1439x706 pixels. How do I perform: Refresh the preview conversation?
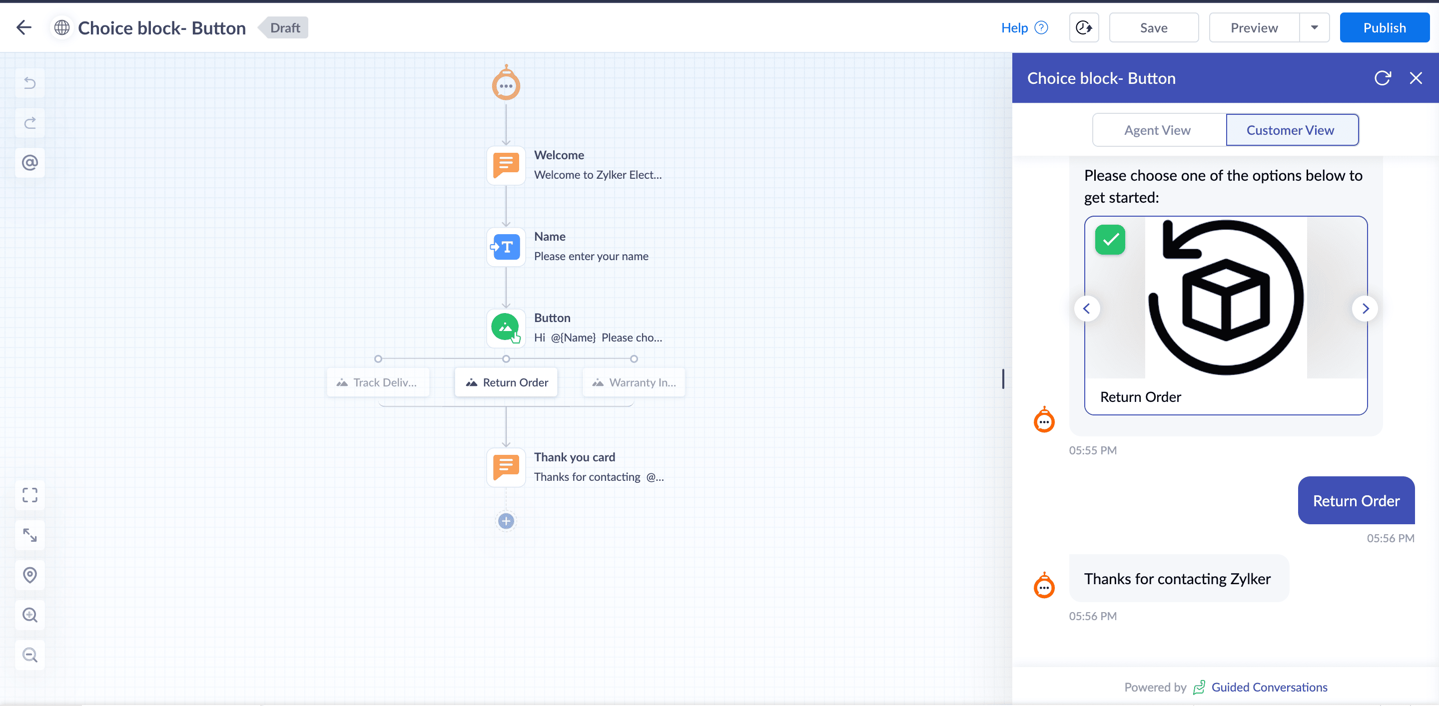pyautogui.click(x=1382, y=78)
